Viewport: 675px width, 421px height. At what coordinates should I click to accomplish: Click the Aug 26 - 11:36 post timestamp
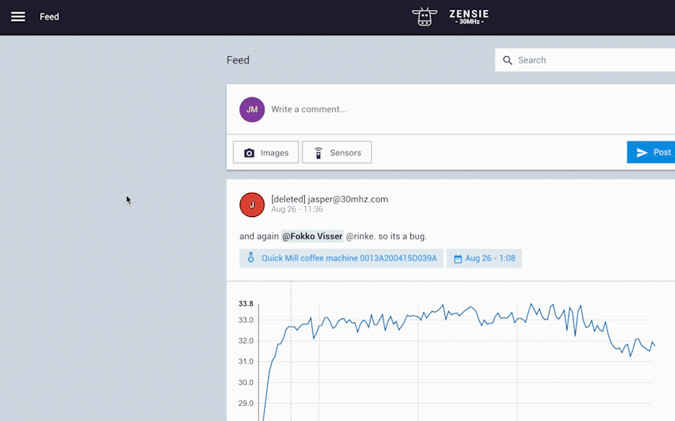point(297,209)
